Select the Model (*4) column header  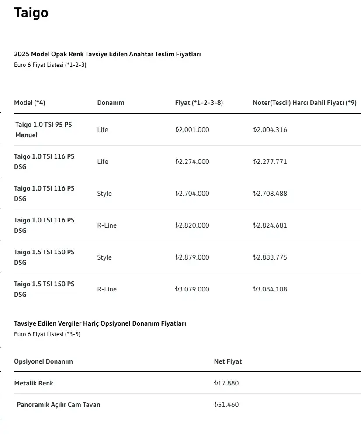(30, 103)
